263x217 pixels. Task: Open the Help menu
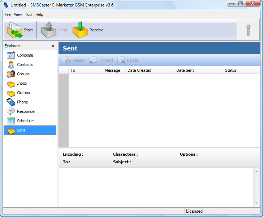coord(39,14)
